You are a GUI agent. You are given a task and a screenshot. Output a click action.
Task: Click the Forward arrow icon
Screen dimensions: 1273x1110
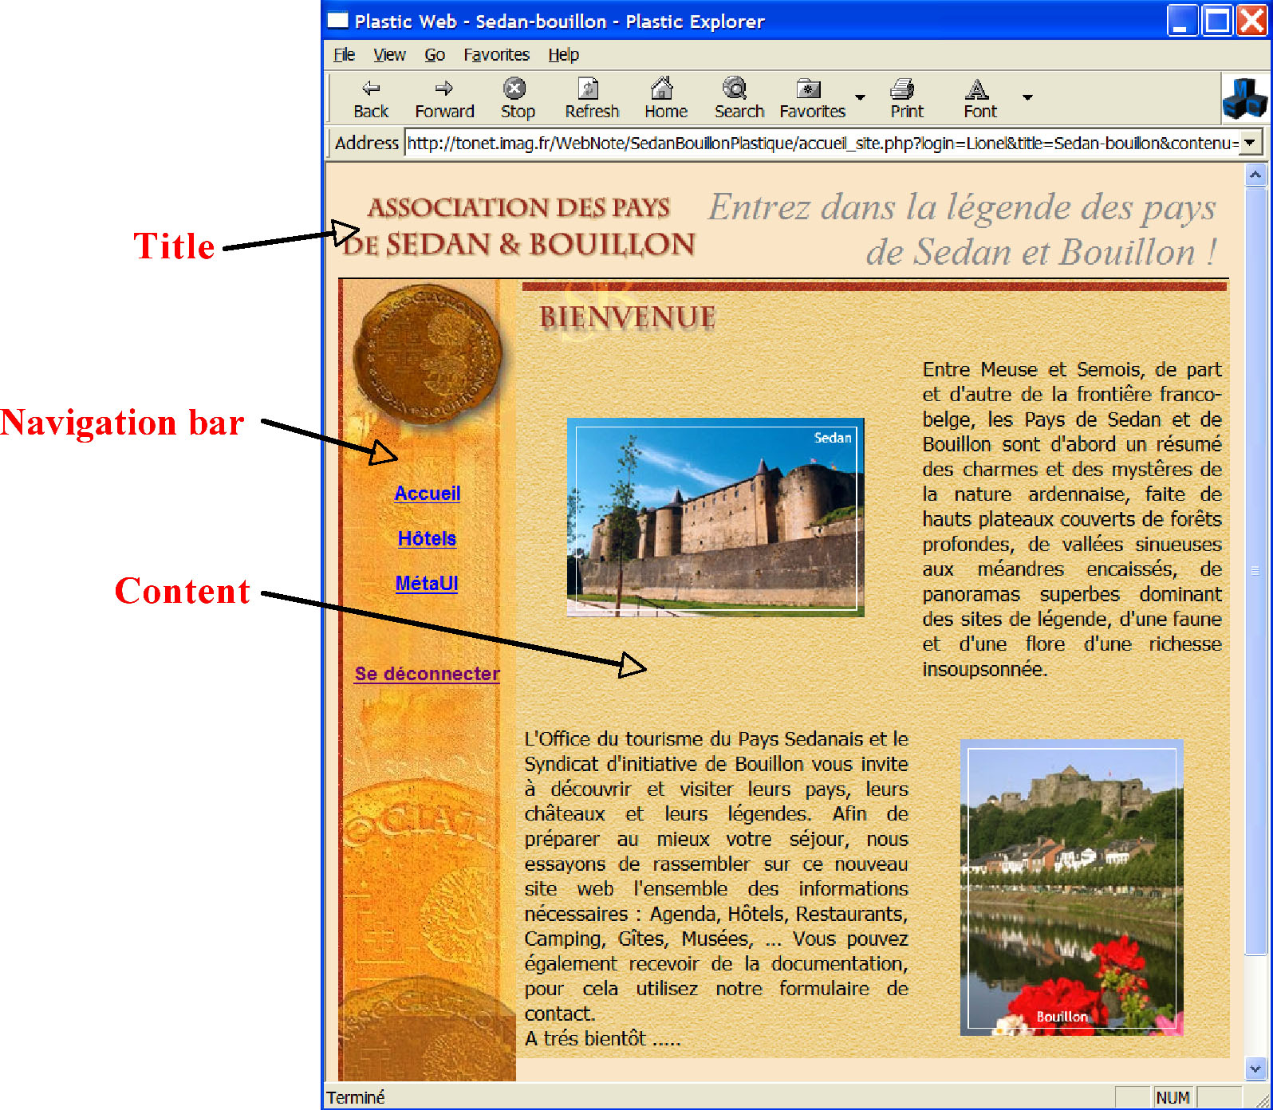coord(444,89)
